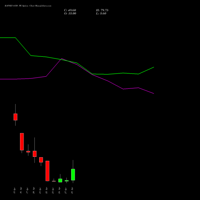The image size is (200, 200).
Task: Click the 17 Apr small red candlestick
Action: 28,152
